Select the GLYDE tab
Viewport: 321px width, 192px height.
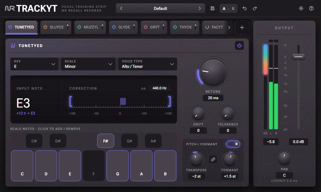[124, 27]
